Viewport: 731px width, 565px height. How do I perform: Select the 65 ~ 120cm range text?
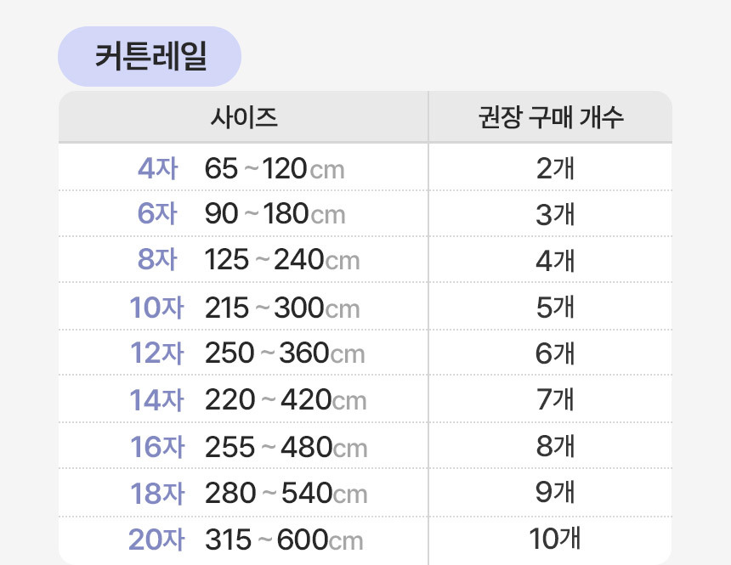point(275,169)
